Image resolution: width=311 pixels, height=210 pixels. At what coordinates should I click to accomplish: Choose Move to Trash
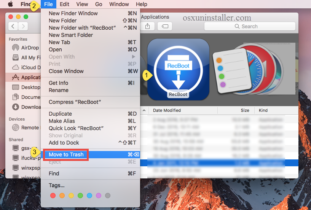(90, 154)
